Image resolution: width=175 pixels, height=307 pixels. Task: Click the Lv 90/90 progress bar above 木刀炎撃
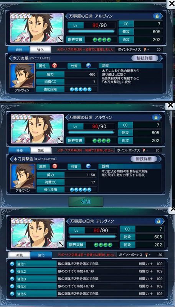[91, 31]
